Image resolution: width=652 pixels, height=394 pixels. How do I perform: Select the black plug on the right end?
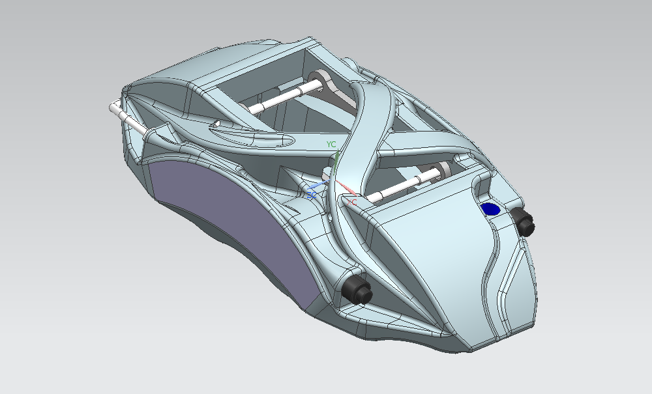pos(526,223)
